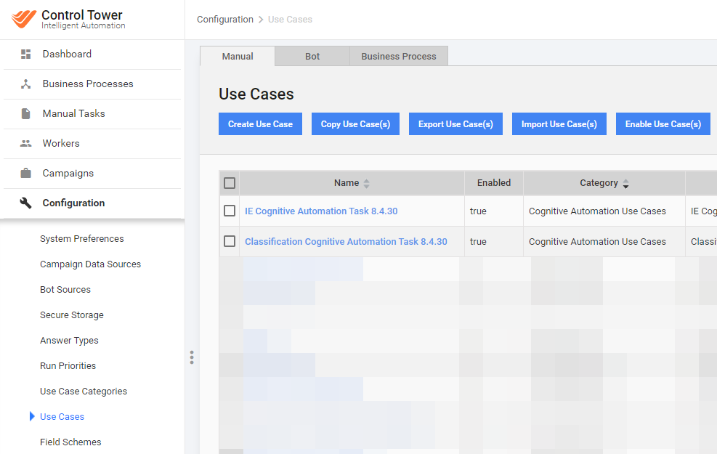Switch to the Business Process tab
Screen dimensions: 717x454
pos(399,56)
